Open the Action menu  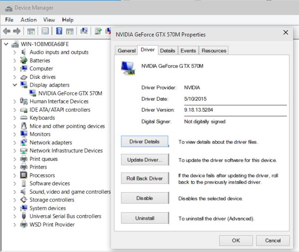tap(29, 20)
